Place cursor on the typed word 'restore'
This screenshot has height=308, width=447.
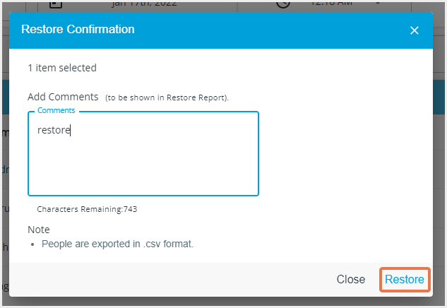(54, 130)
